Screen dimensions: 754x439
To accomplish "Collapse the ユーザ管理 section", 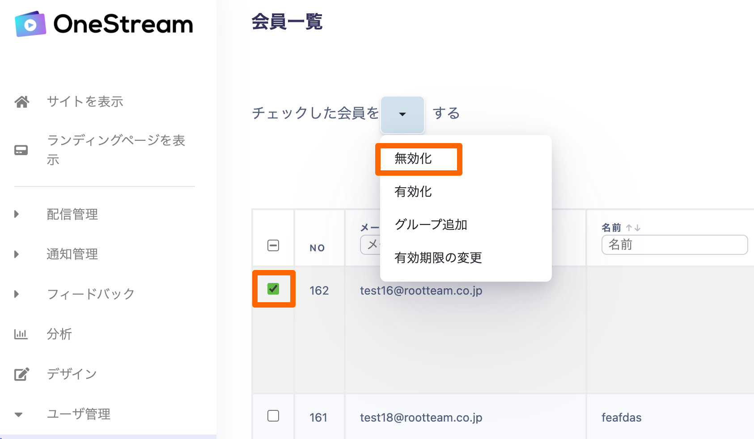I will (18, 414).
